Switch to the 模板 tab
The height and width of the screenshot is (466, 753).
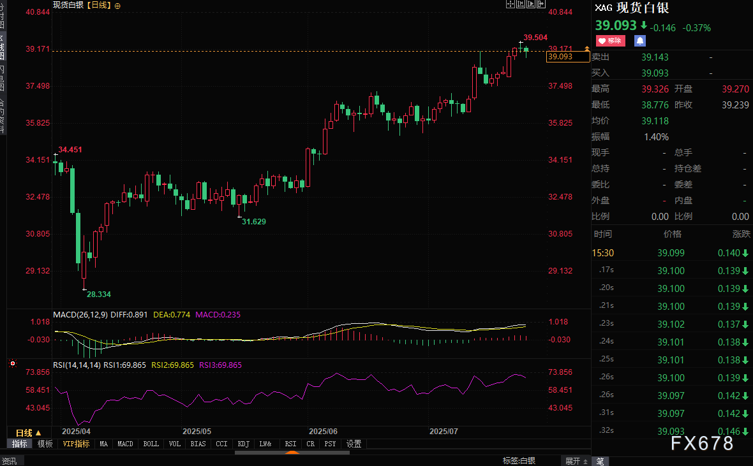(x=45, y=444)
